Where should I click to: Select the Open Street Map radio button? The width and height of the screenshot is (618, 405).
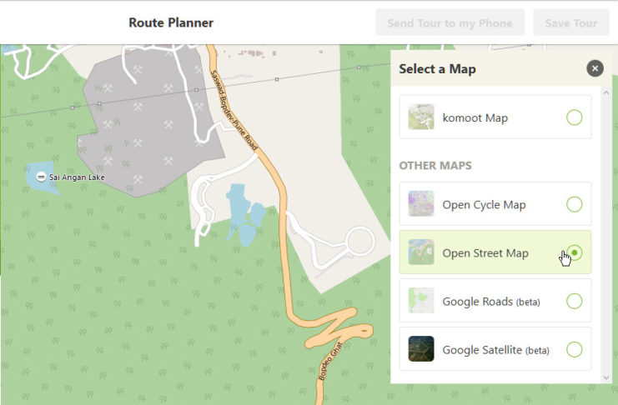[x=574, y=252]
